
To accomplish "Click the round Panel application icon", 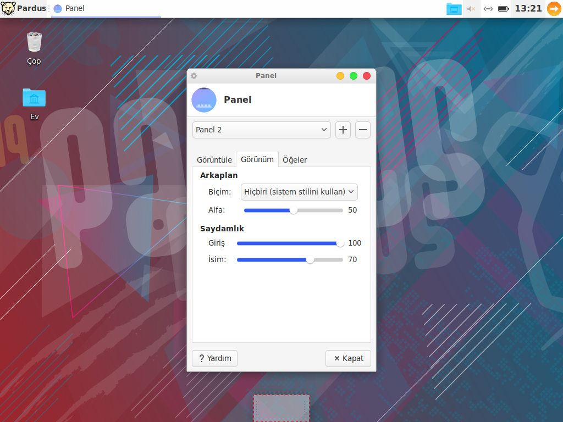I will (x=204, y=100).
